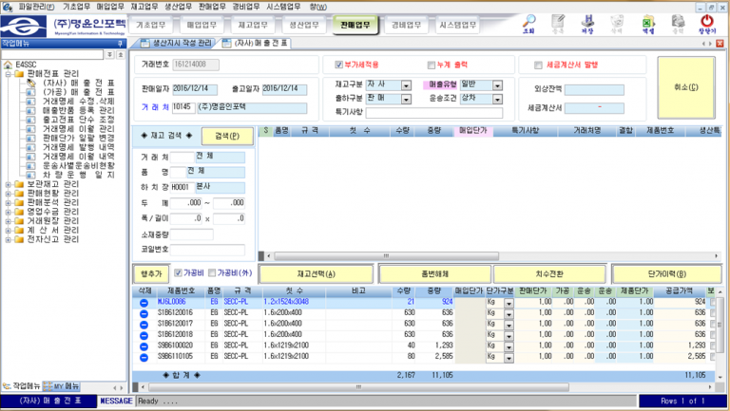Click the delete icon for row S186120016

pos(140,311)
